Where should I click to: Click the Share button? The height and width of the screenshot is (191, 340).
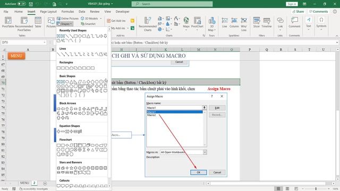298,12
